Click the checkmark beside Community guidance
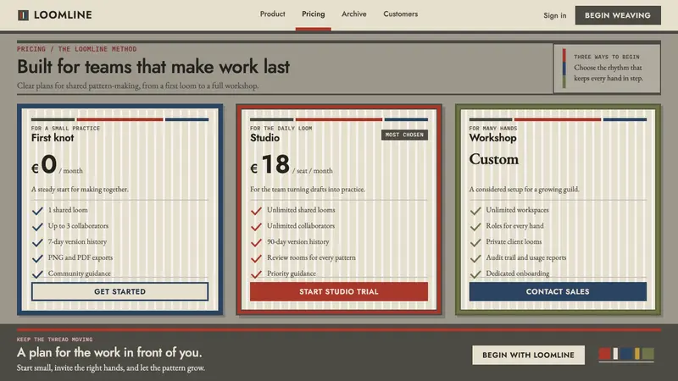The image size is (678, 381). (x=37, y=273)
